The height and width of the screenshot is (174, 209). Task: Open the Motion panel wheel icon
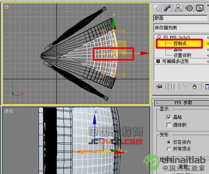(x=189, y=8)
